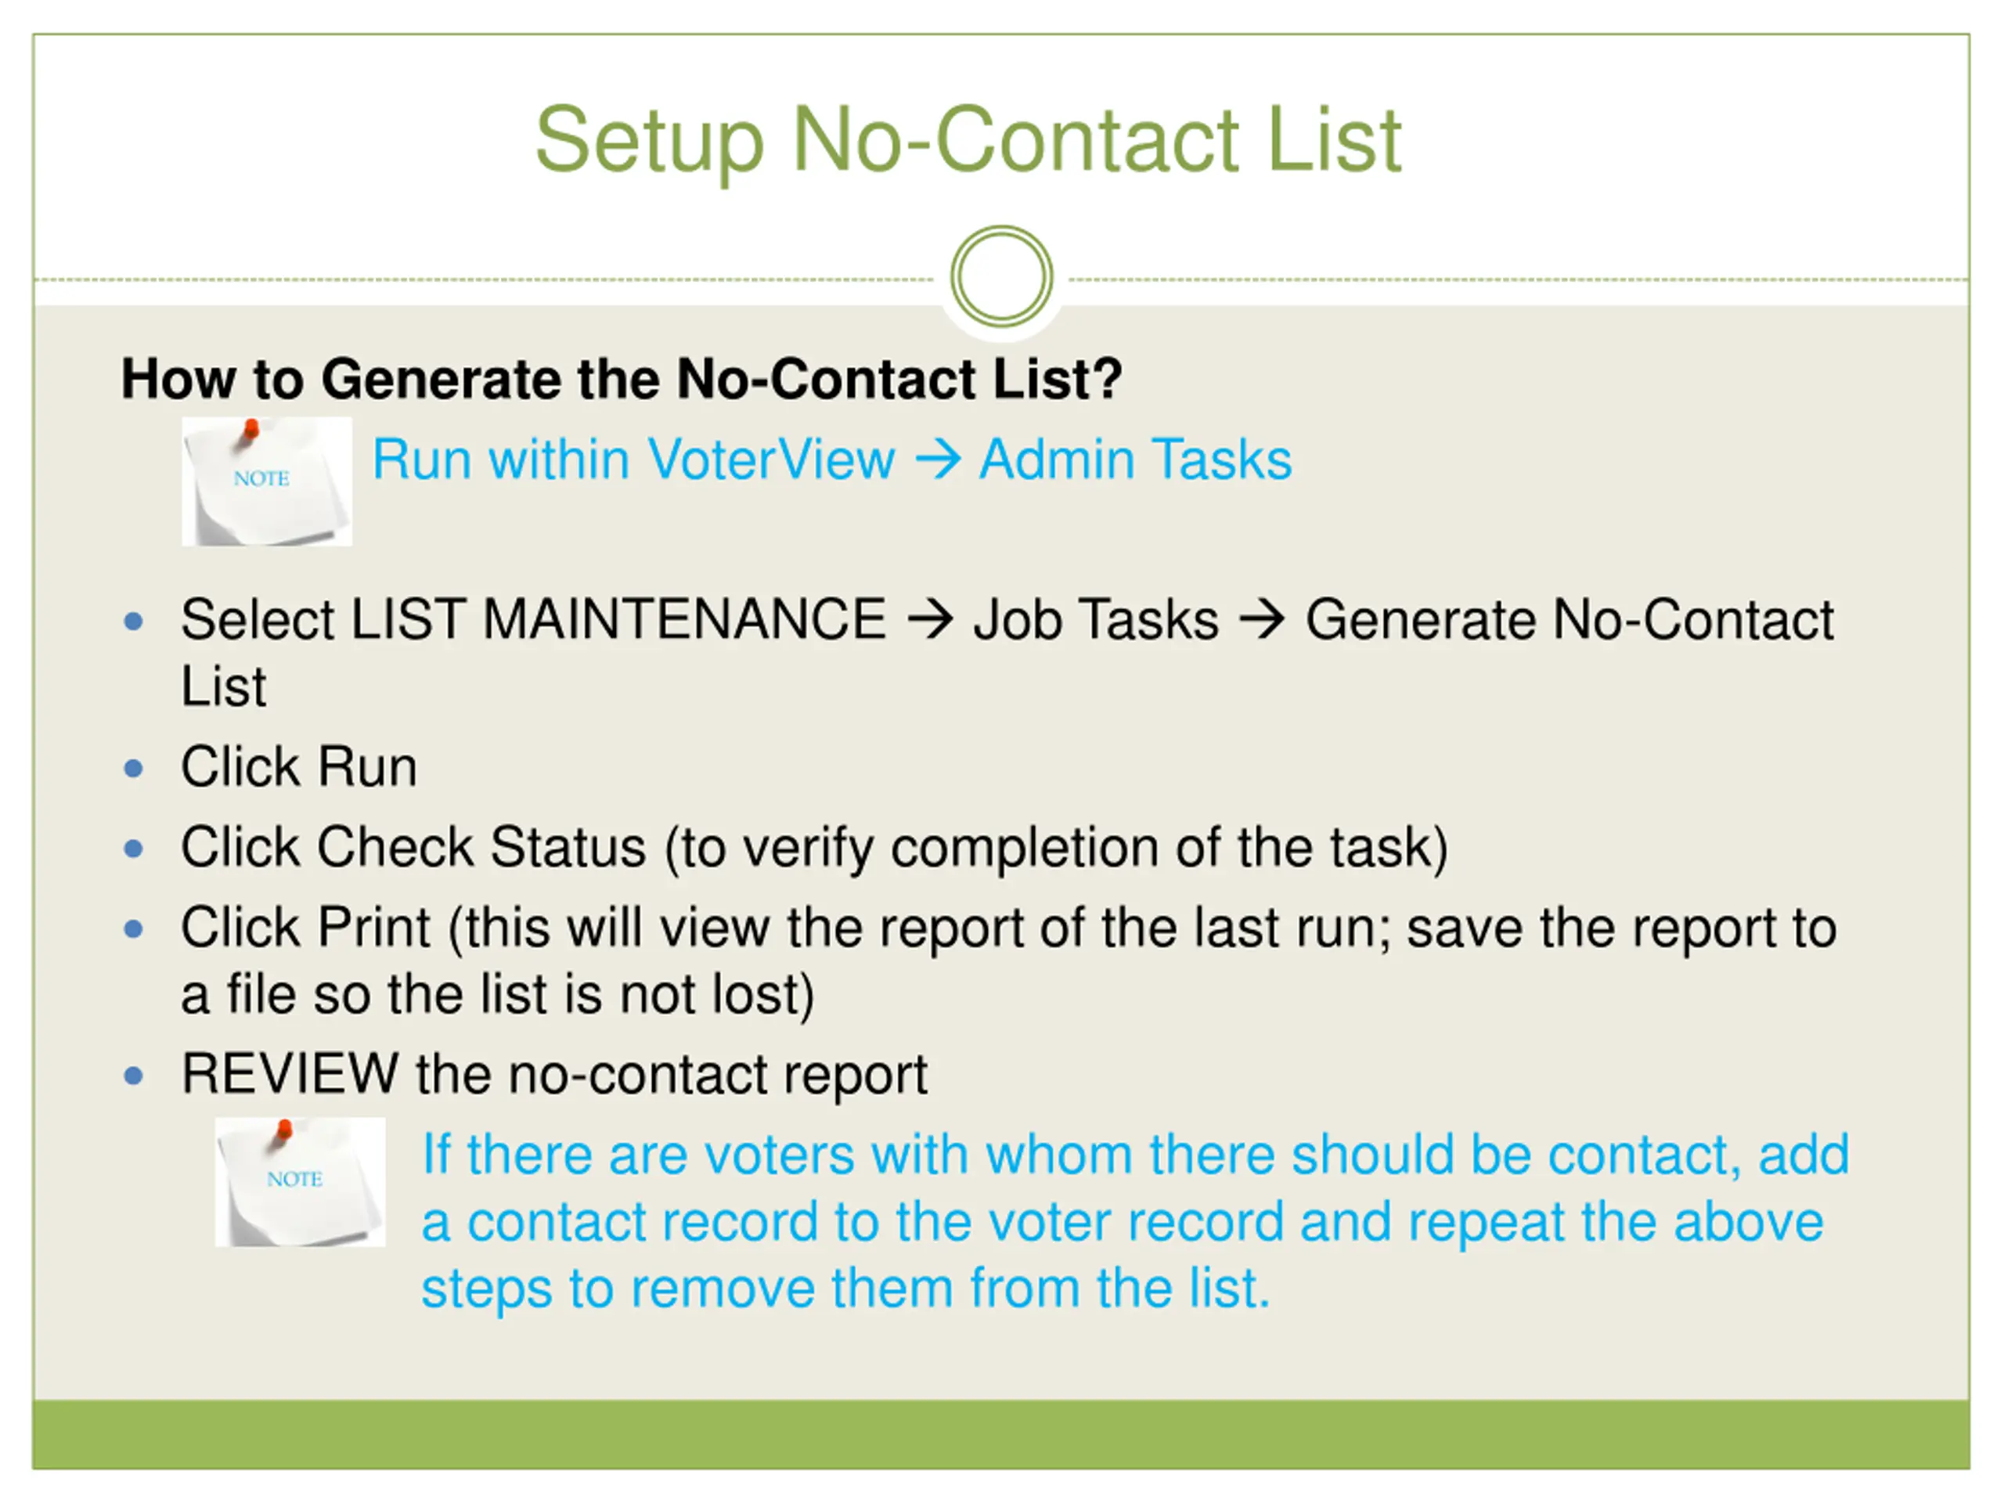Click the Job Tasks text
2004x1503 pixels.
point(1096,621)
